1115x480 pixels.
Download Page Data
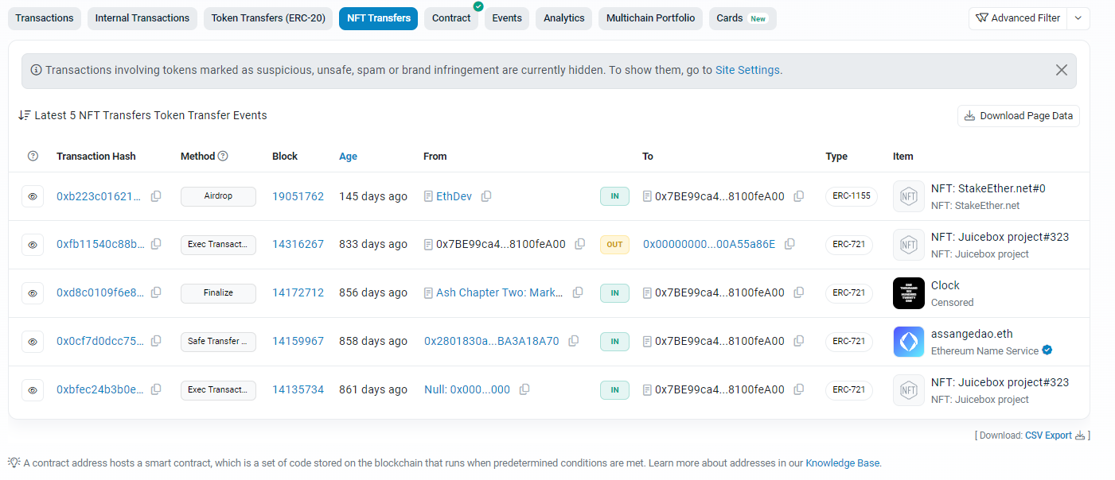pyautogui.click(x=1019, y=116)
